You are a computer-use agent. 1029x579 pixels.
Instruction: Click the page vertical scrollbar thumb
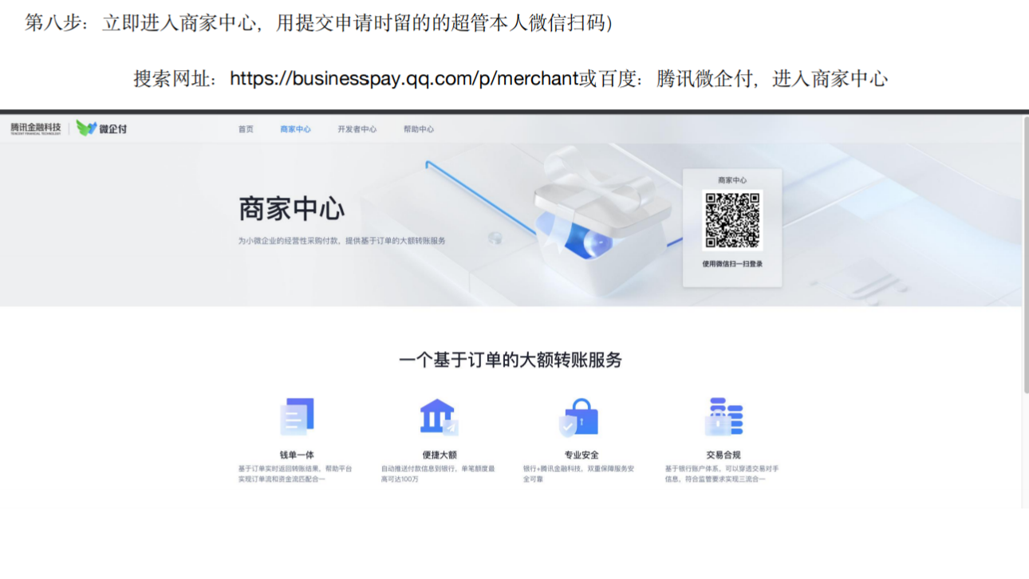[x=1026, y=255]
